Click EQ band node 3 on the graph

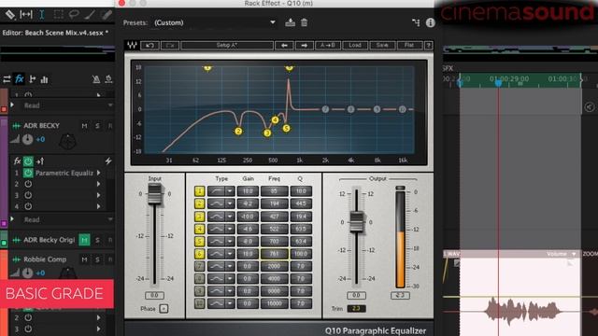point(267,133)
